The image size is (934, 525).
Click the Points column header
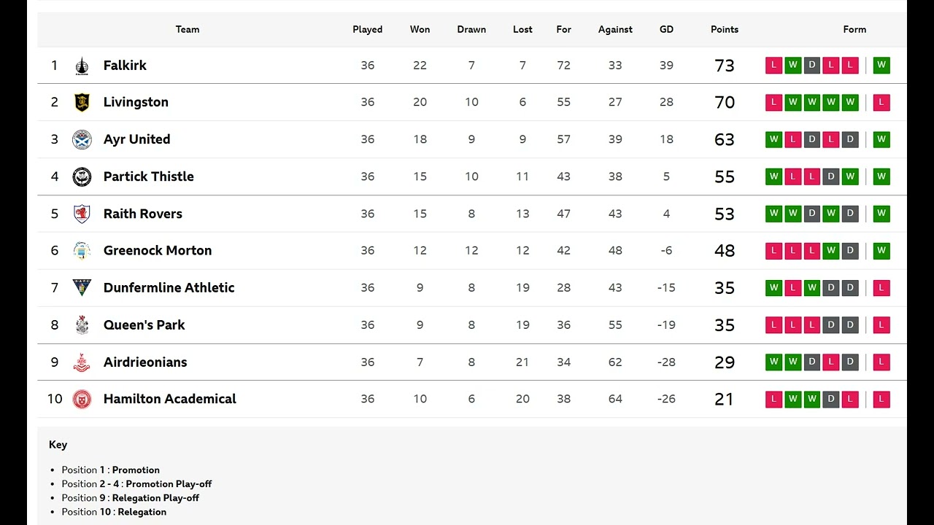[x=725, y=30]
